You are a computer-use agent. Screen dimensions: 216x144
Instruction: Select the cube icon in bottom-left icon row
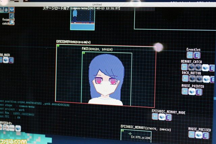pyautogui.click(x=18, y=128)
